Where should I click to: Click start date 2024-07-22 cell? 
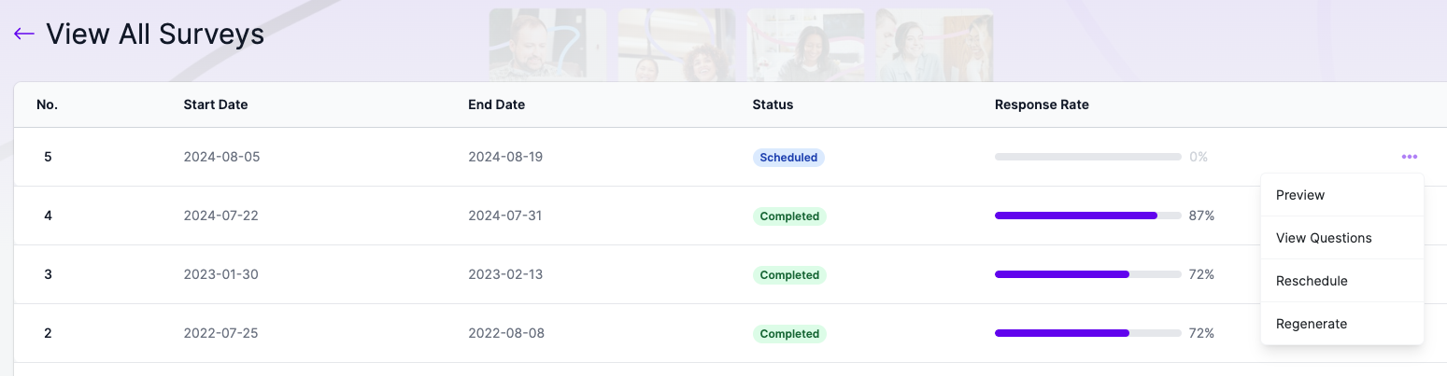point(220,216)
